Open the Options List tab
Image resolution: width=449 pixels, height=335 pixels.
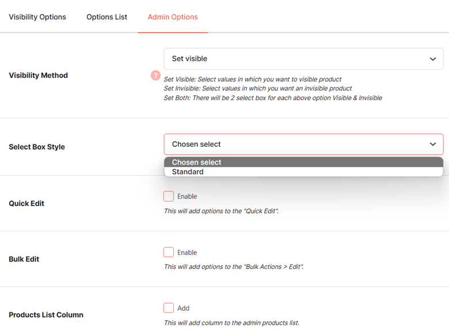tap(107, 17)
